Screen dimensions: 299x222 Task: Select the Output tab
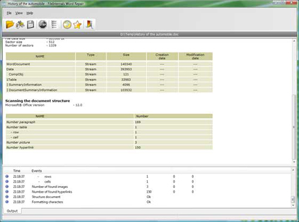coord(12,211)
